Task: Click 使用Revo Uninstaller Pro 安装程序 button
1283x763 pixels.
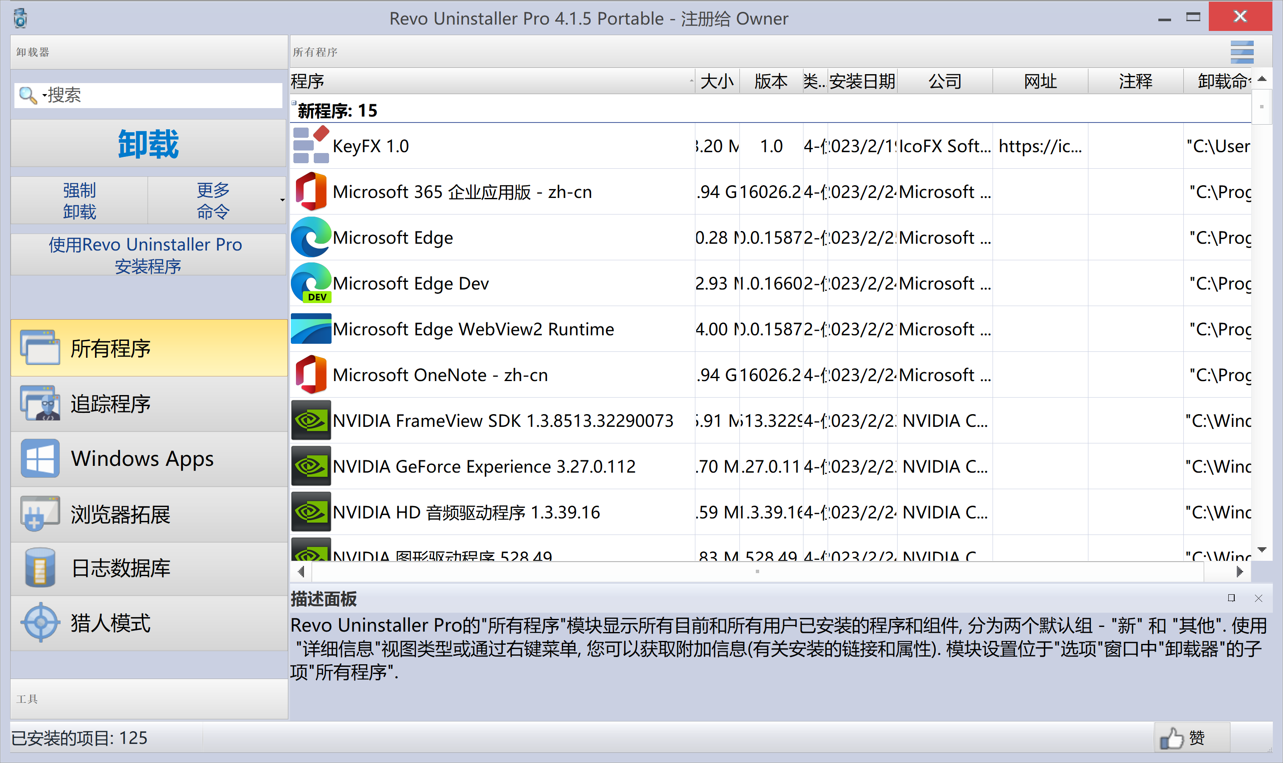Action: pyautogui.click(x=148, y=254)
